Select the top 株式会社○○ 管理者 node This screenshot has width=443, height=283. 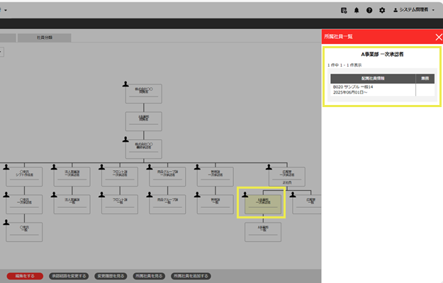coord(144,94)
